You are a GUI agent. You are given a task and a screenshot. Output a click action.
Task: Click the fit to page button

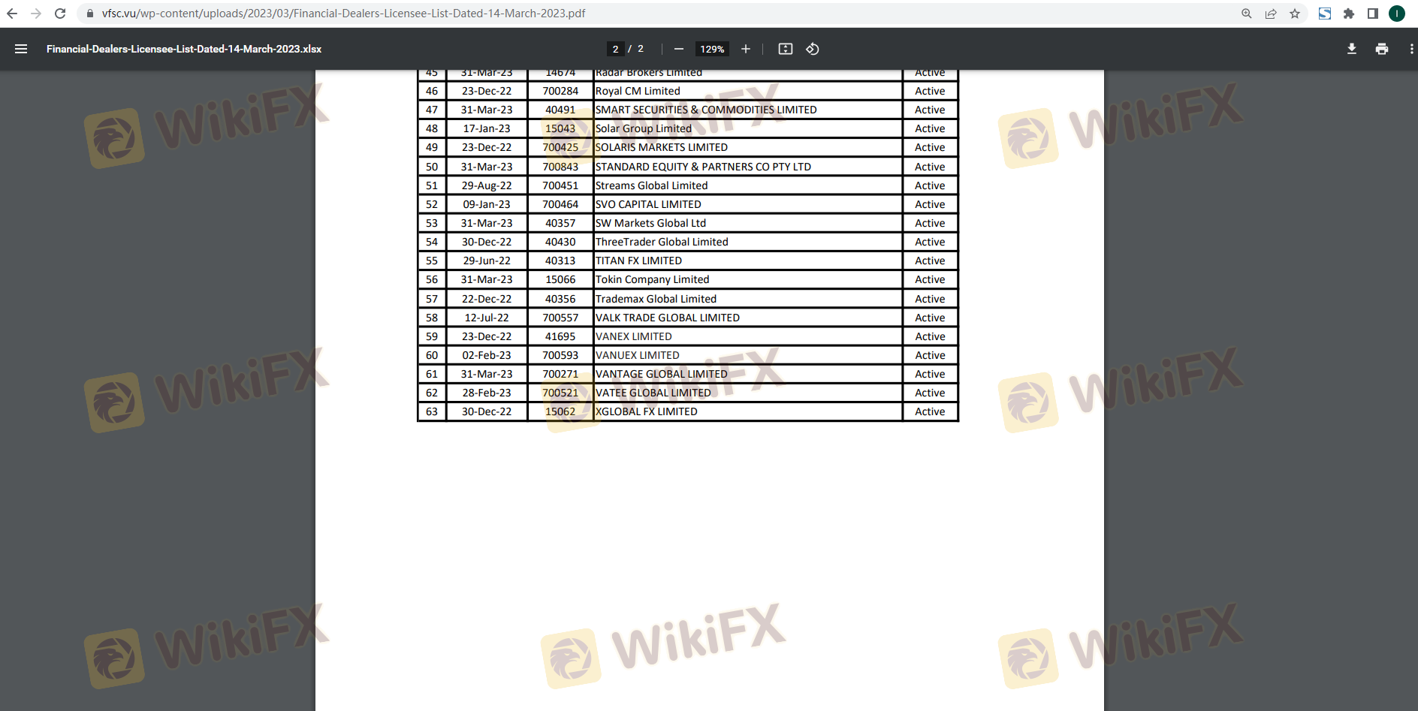tap(786, 49)
